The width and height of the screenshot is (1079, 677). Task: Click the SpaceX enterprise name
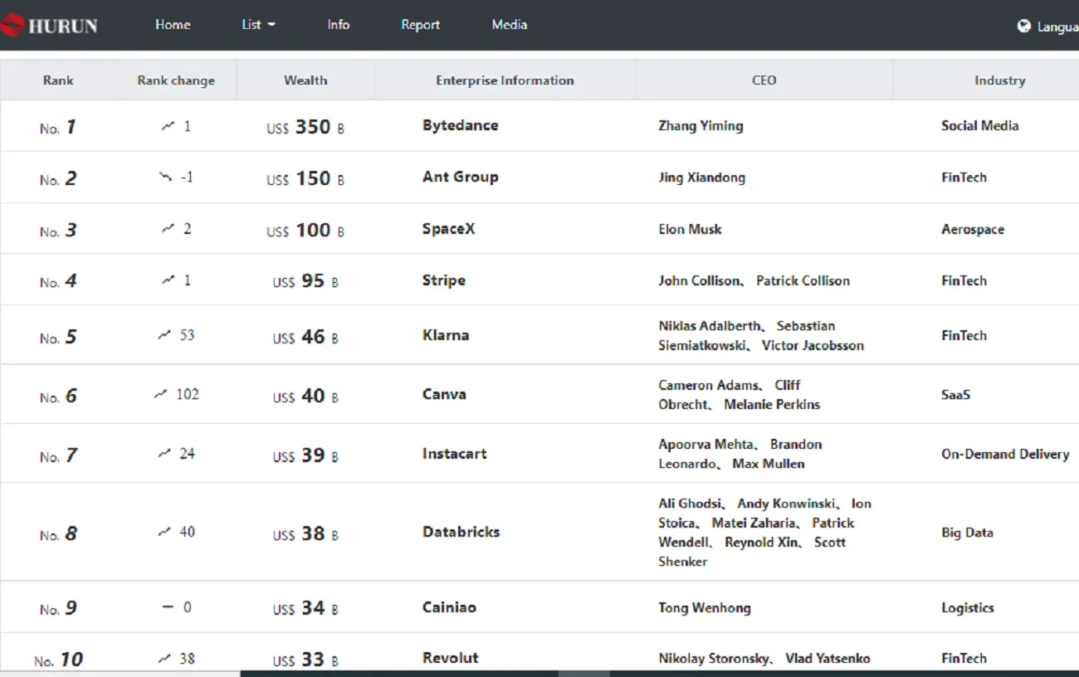click(448, 229)
